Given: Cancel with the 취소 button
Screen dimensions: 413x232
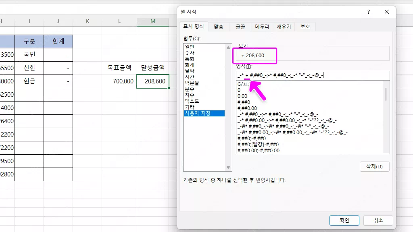Looking at the screenshot, I should point(378,220).
